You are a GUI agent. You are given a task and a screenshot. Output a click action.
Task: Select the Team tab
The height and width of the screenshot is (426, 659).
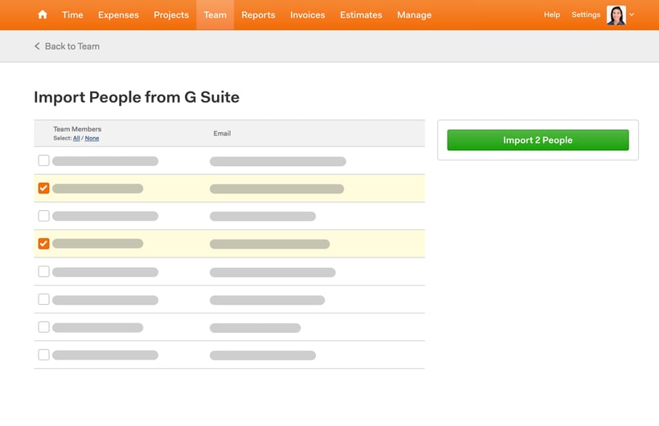215,15
